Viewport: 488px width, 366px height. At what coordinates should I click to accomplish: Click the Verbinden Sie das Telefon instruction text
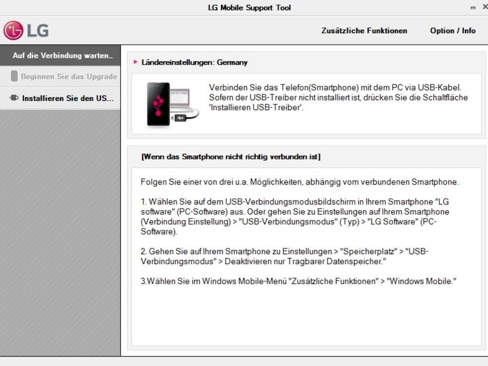point(338,97)
